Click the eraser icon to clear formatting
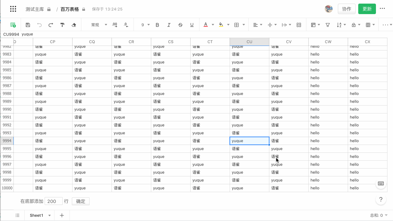Viewport: 393px width, 221px height. point(73,25)
